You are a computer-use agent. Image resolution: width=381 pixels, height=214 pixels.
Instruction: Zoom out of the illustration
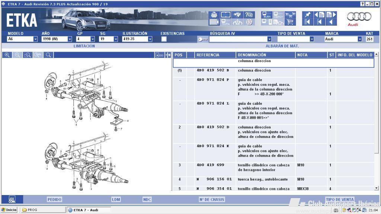pyautogui.click(x=17, y=55)
